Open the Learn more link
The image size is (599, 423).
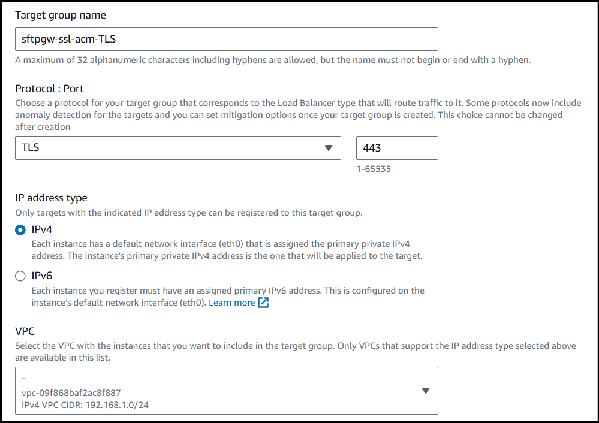232,303
